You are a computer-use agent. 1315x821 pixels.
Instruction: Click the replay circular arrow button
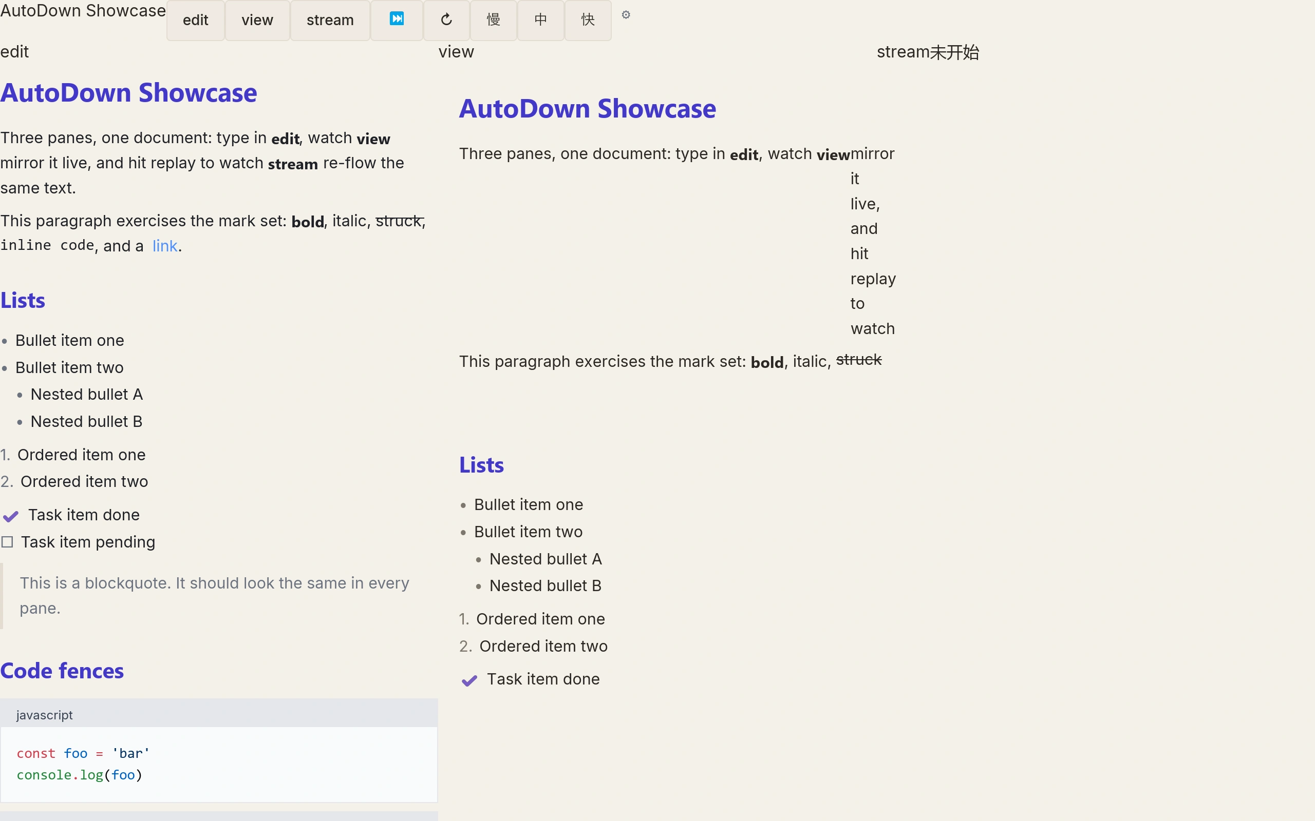tap(446, 20)
